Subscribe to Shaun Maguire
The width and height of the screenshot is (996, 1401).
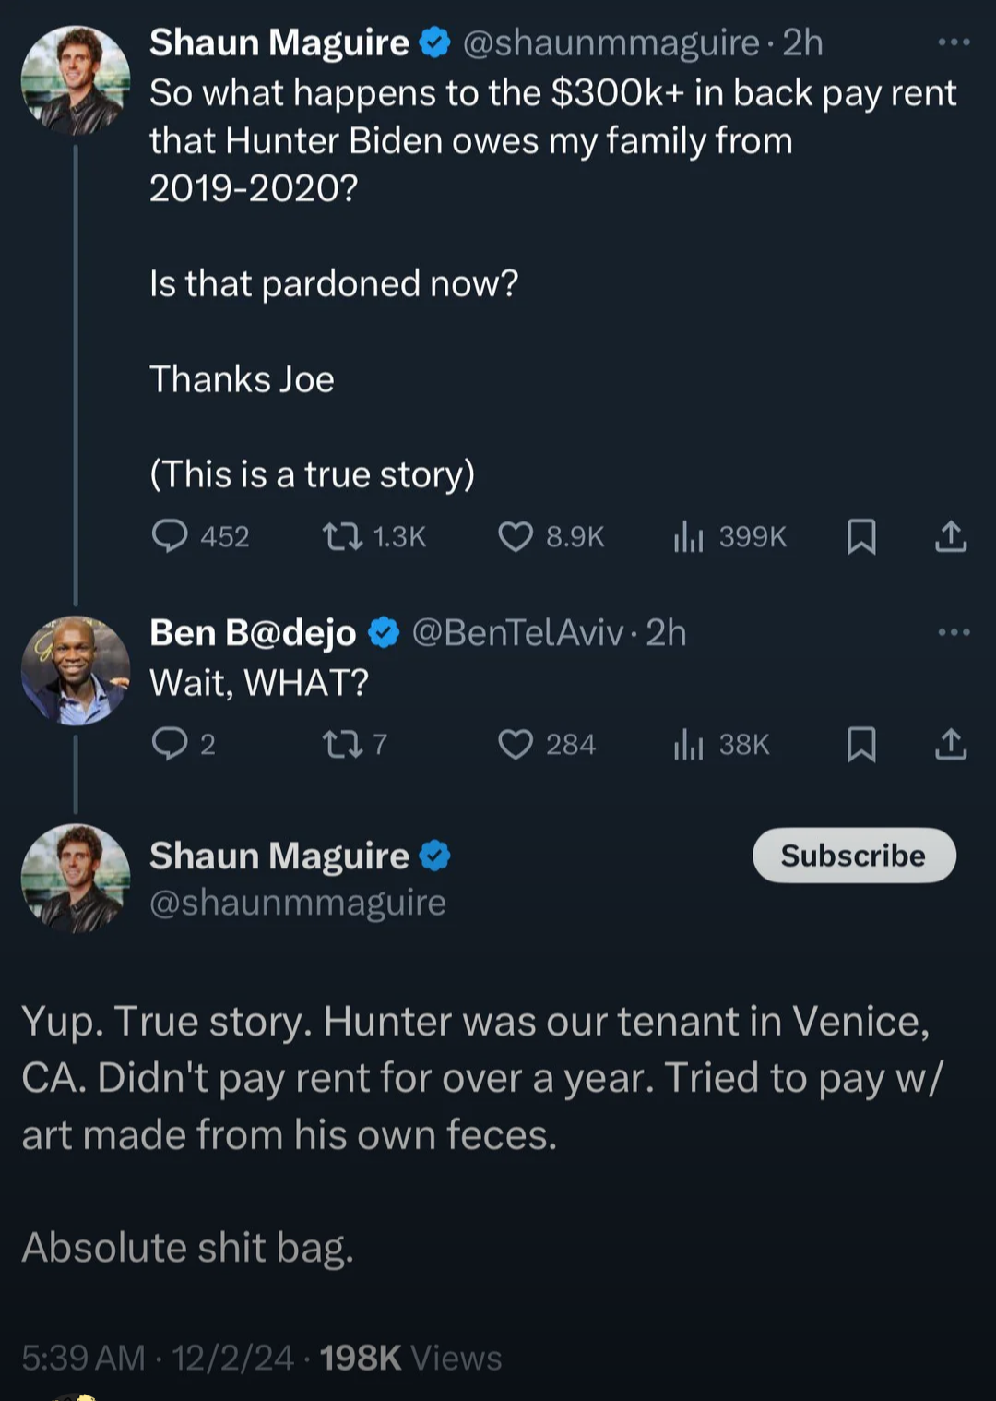[x=854, y=856]
